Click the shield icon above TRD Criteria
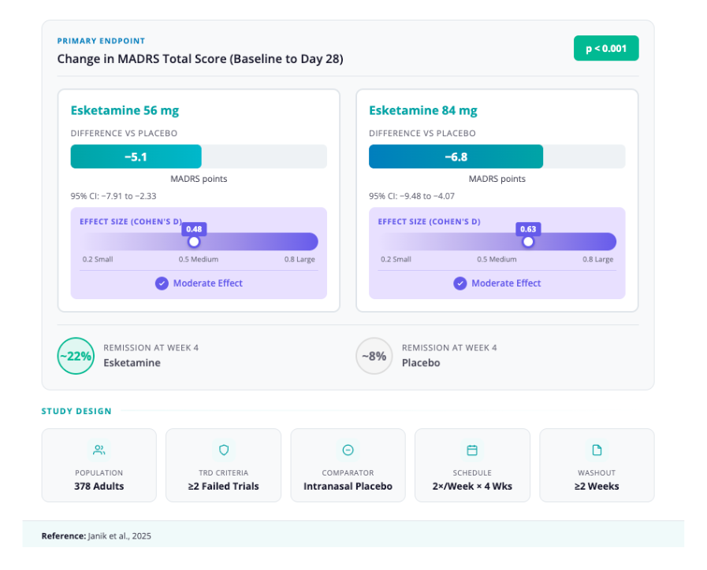The image size is (707, 570). (223, 450)
